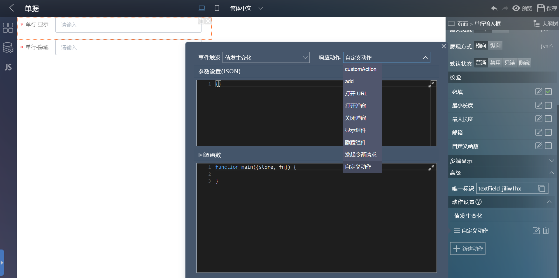
Task: Click the 单行-显示 input field
Action: tap(128, 25)
